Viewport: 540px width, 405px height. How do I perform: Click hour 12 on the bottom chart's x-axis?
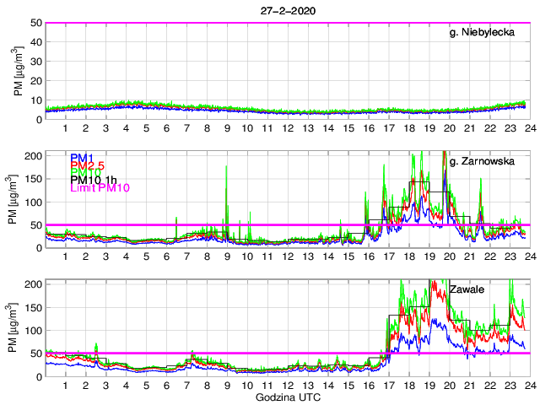pyautogui.click(x=288, y=385)
